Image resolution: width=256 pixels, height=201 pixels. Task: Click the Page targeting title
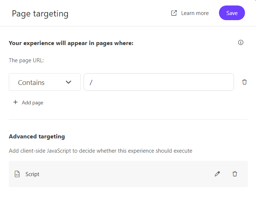(40, 14)
